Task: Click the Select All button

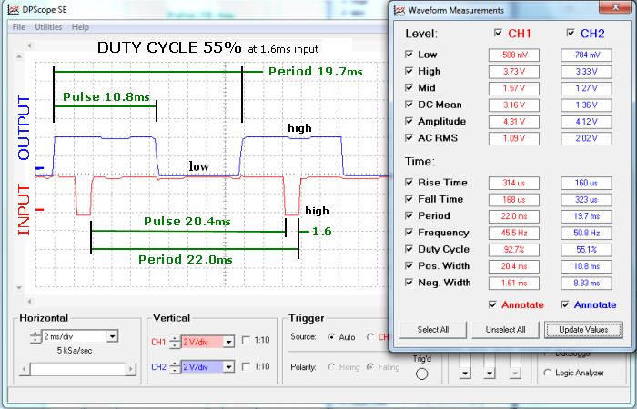Action: coord(433,329)
